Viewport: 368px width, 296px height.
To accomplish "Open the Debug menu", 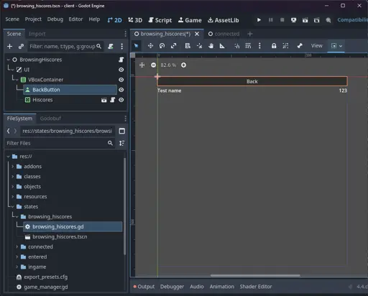I will (x=55, y=19).
